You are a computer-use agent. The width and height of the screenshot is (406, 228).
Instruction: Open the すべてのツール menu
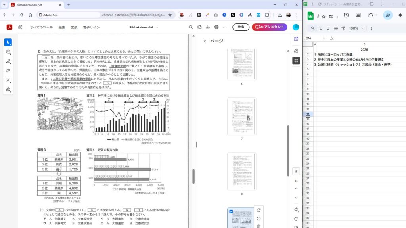point(42,27)
